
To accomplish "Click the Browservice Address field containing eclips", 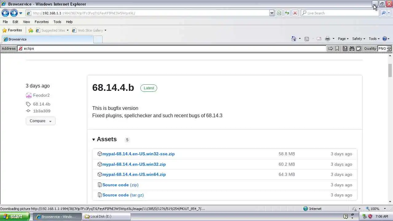I will (x=172, y=48).
